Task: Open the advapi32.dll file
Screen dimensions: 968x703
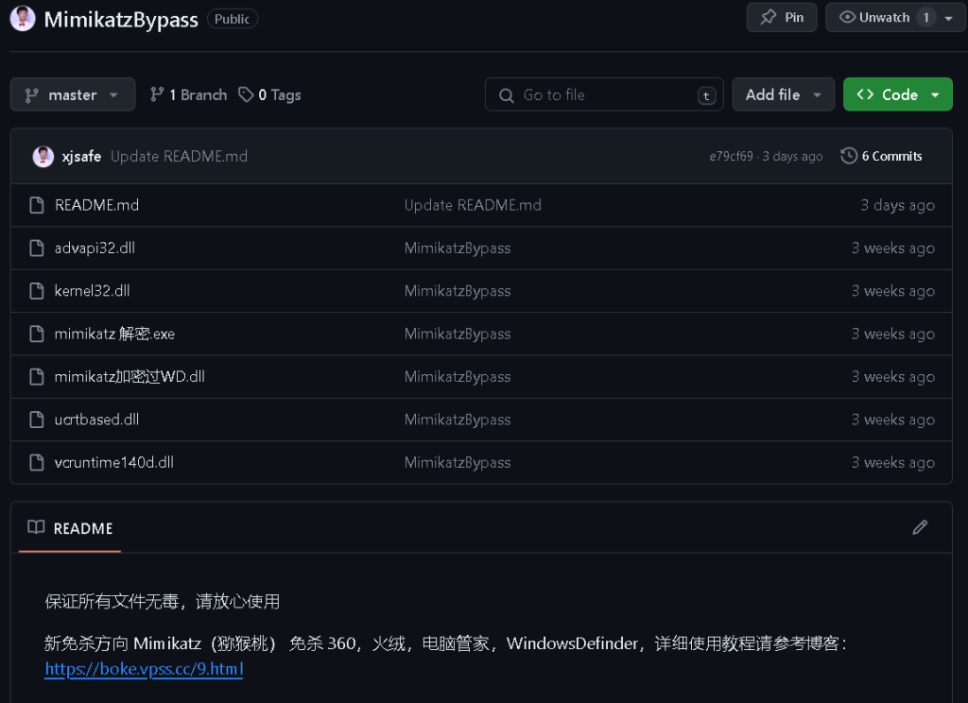Action: tap(95, 249)
